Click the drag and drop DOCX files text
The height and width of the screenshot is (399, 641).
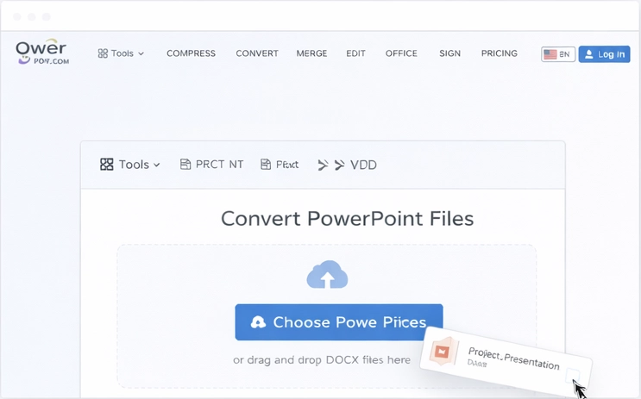[x=322, y=360]
